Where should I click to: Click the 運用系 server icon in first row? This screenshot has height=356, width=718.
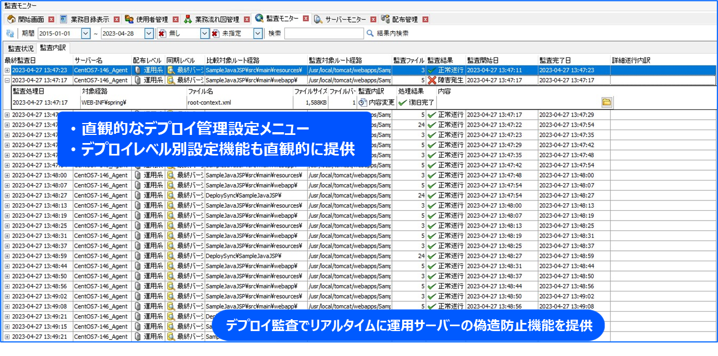click(137, 70)
